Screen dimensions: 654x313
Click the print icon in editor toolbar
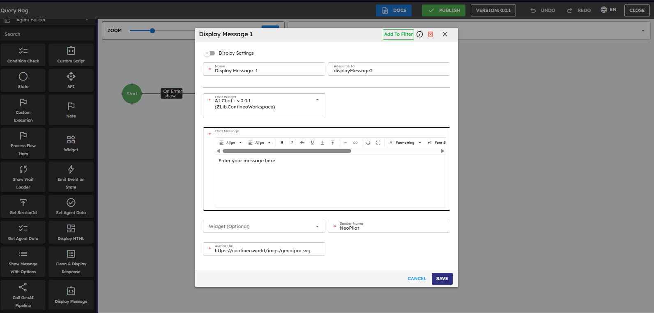pyautogui.click(x=368, y=143)
